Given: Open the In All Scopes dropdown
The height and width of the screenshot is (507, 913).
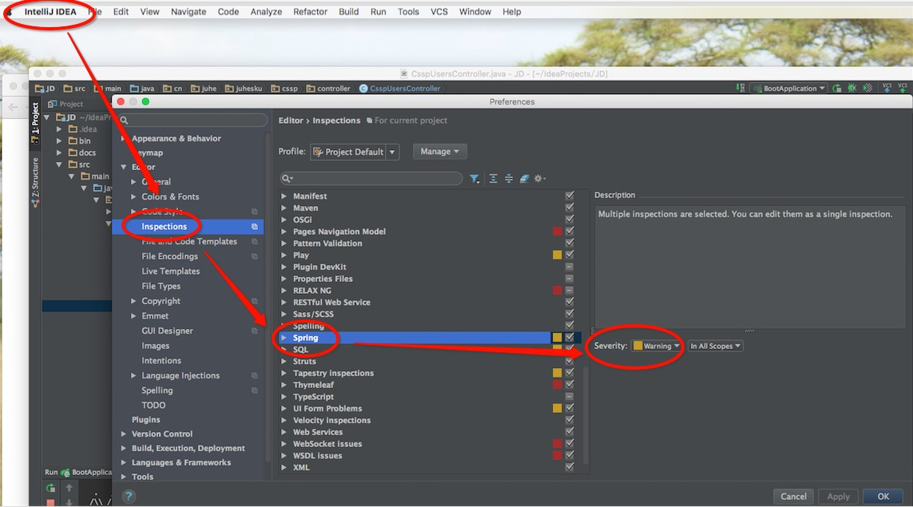Looking at the screenshot, I should pos(715,346).
